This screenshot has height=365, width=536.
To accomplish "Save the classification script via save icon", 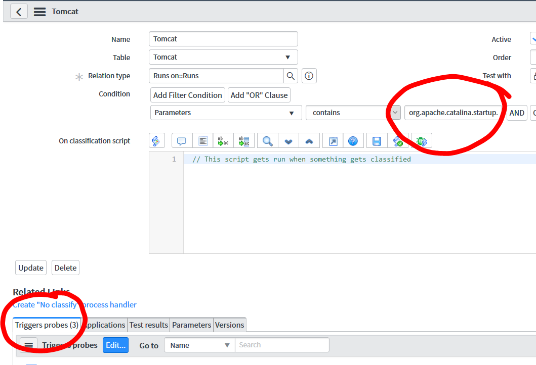I will [x=377, y=140].
